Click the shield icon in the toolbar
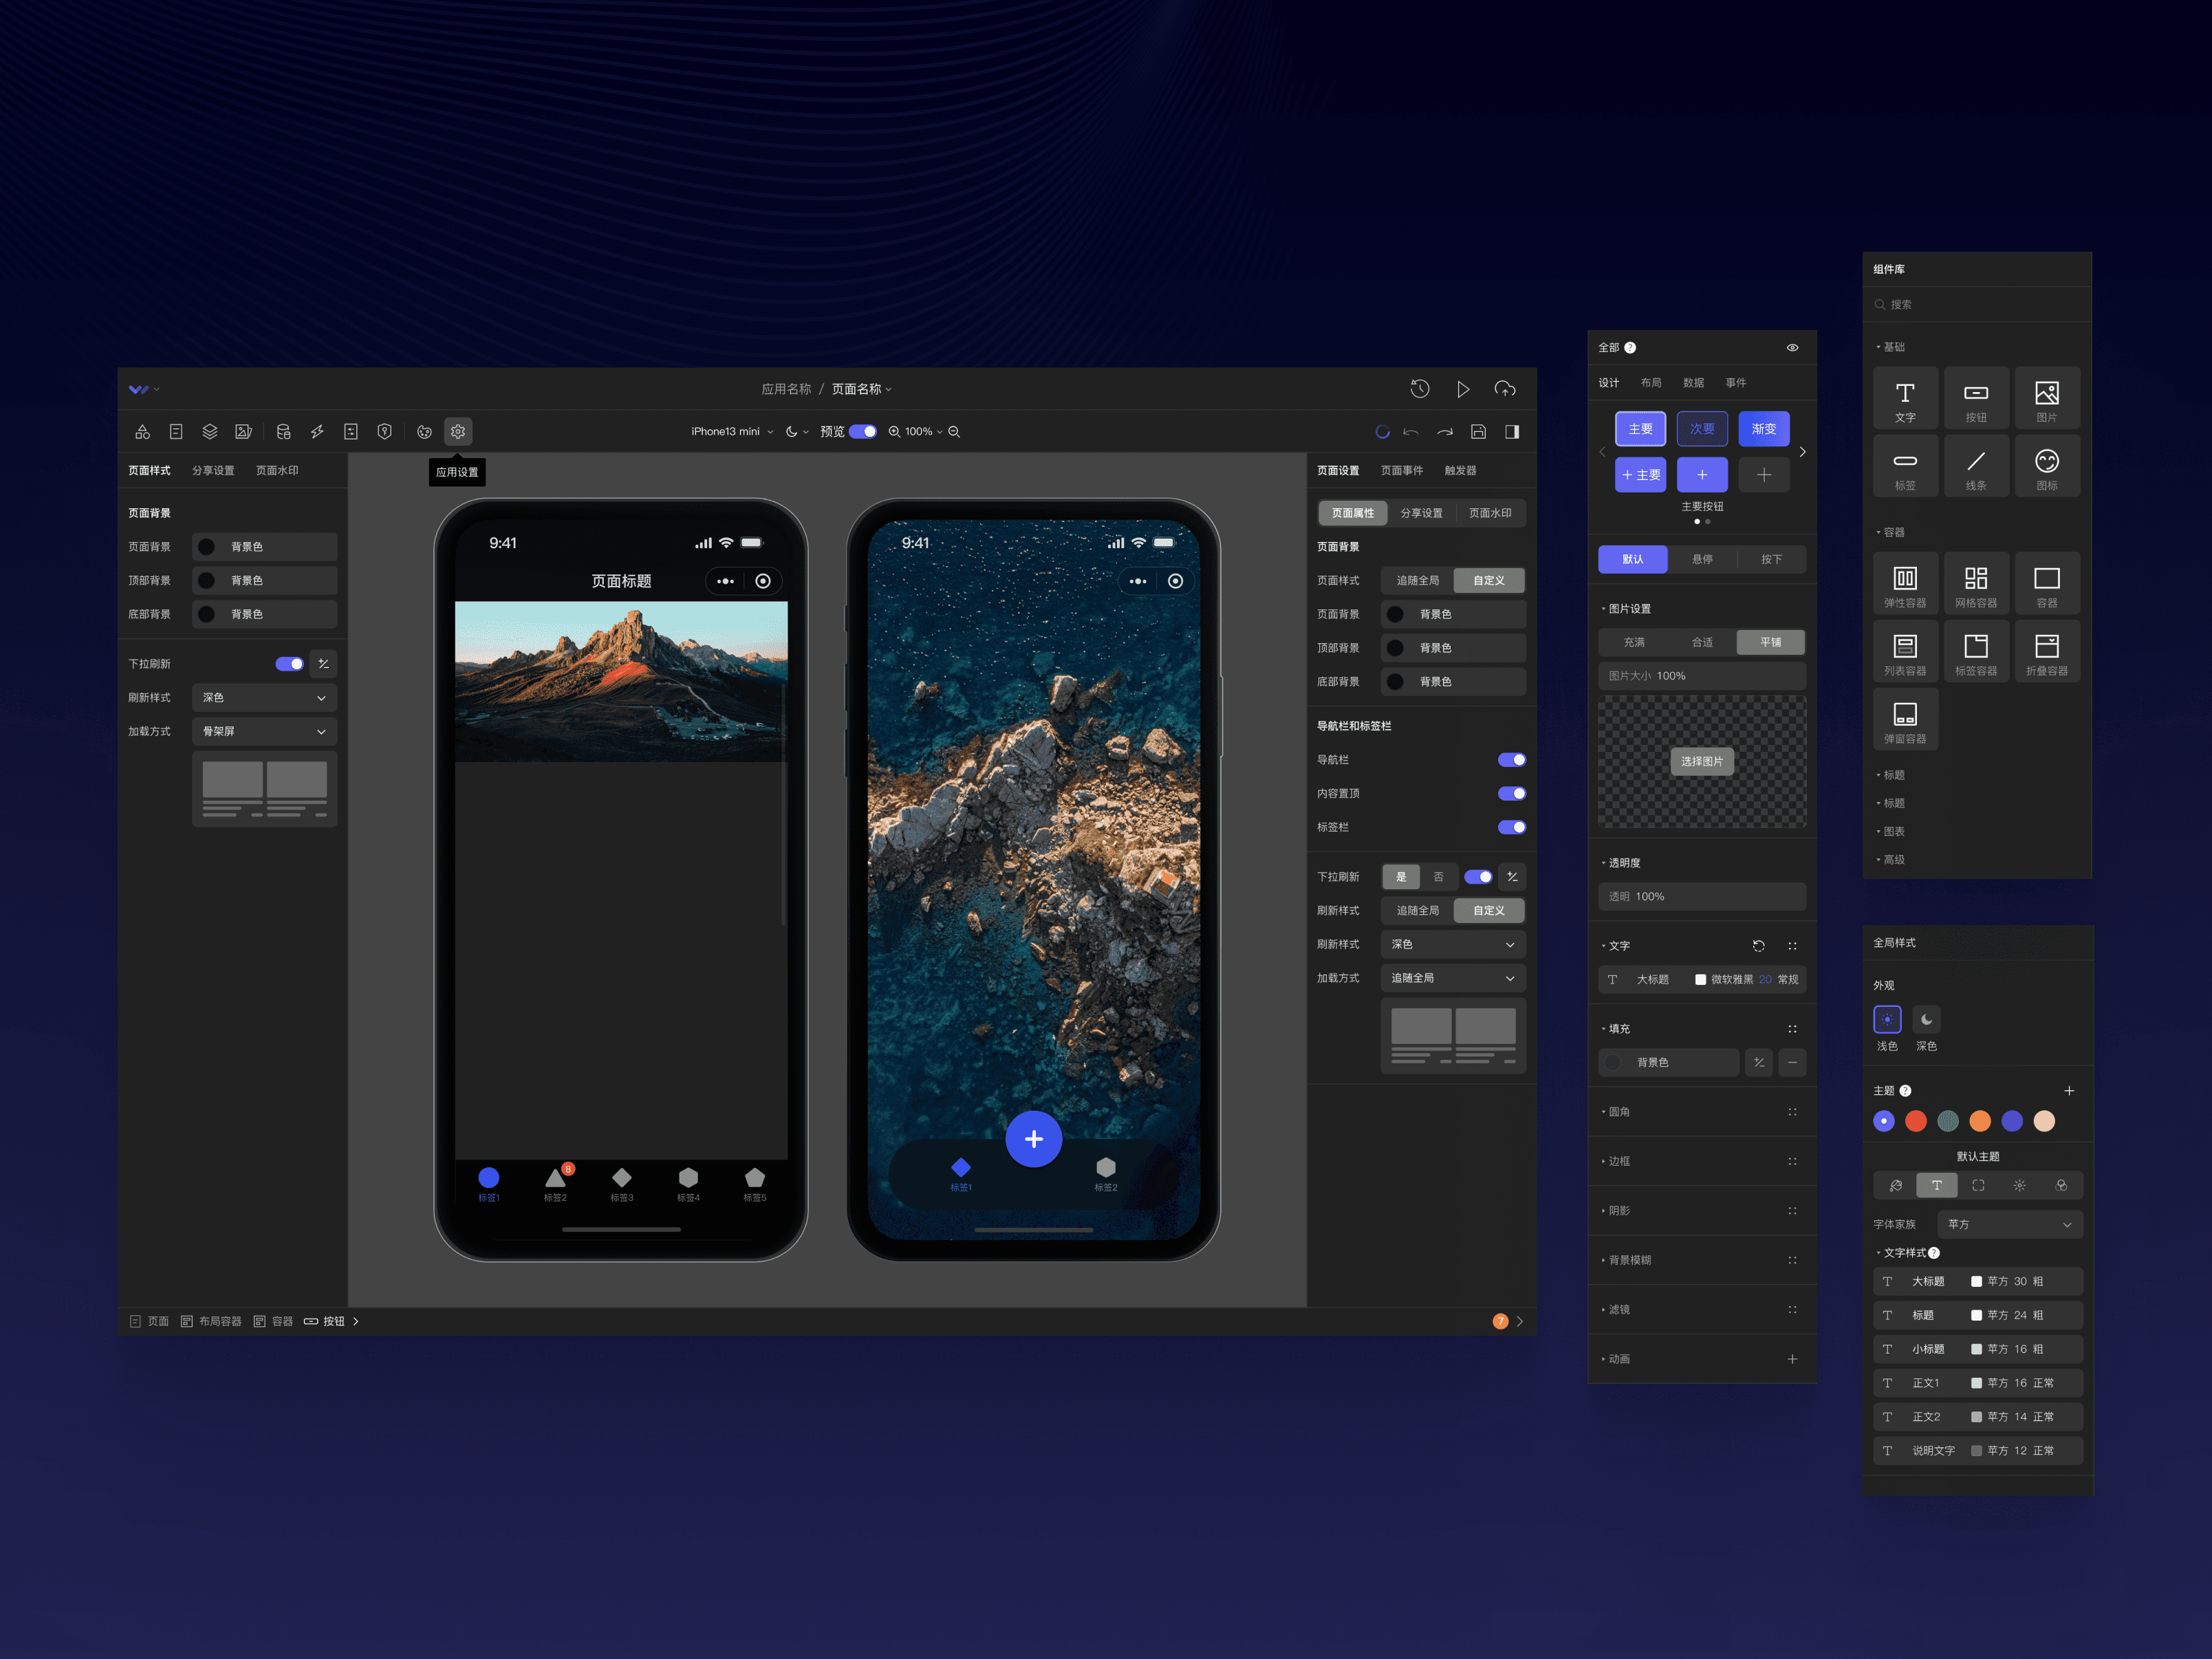The height and width of the screenshot is (1659, 2212). coord(384,432)
